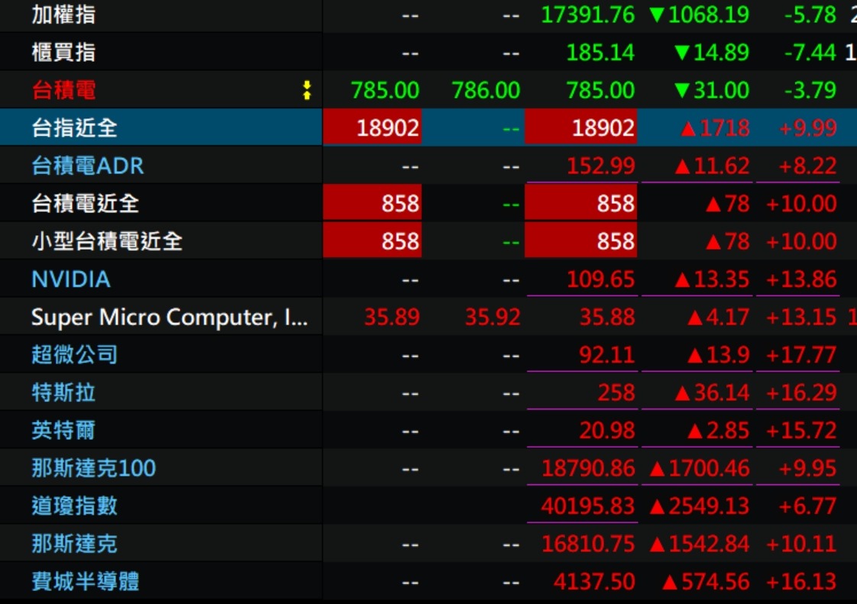Click the NVIDIA percent +13.86
Screen dimensions: 857x604
coord(801,279)
